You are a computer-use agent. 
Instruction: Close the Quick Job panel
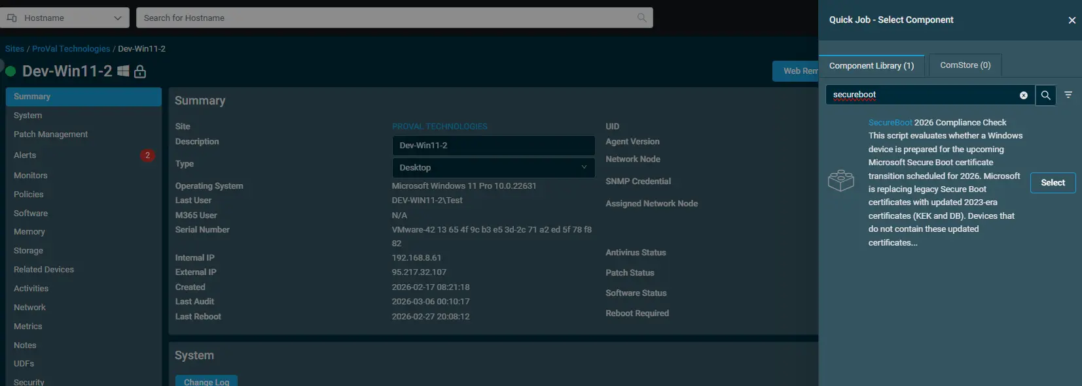click(1072, 20)
